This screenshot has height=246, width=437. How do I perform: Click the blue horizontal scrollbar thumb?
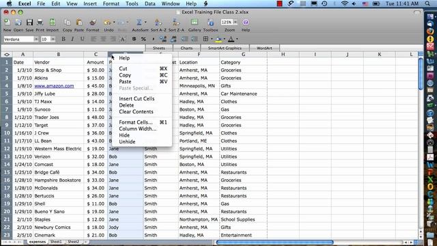click(x=274, y=242)
